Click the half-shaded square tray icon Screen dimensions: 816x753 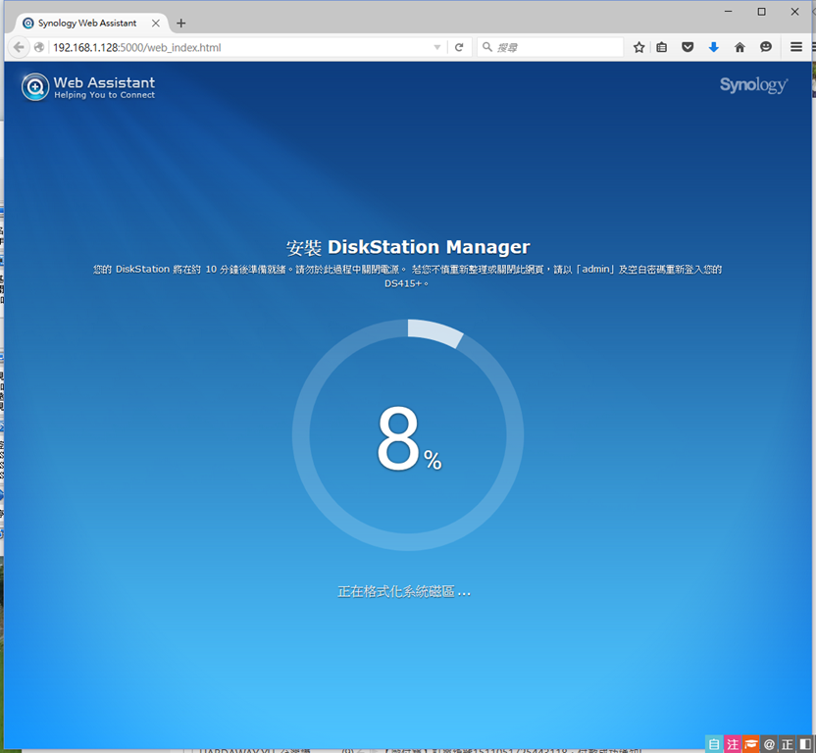pos(805,744)
